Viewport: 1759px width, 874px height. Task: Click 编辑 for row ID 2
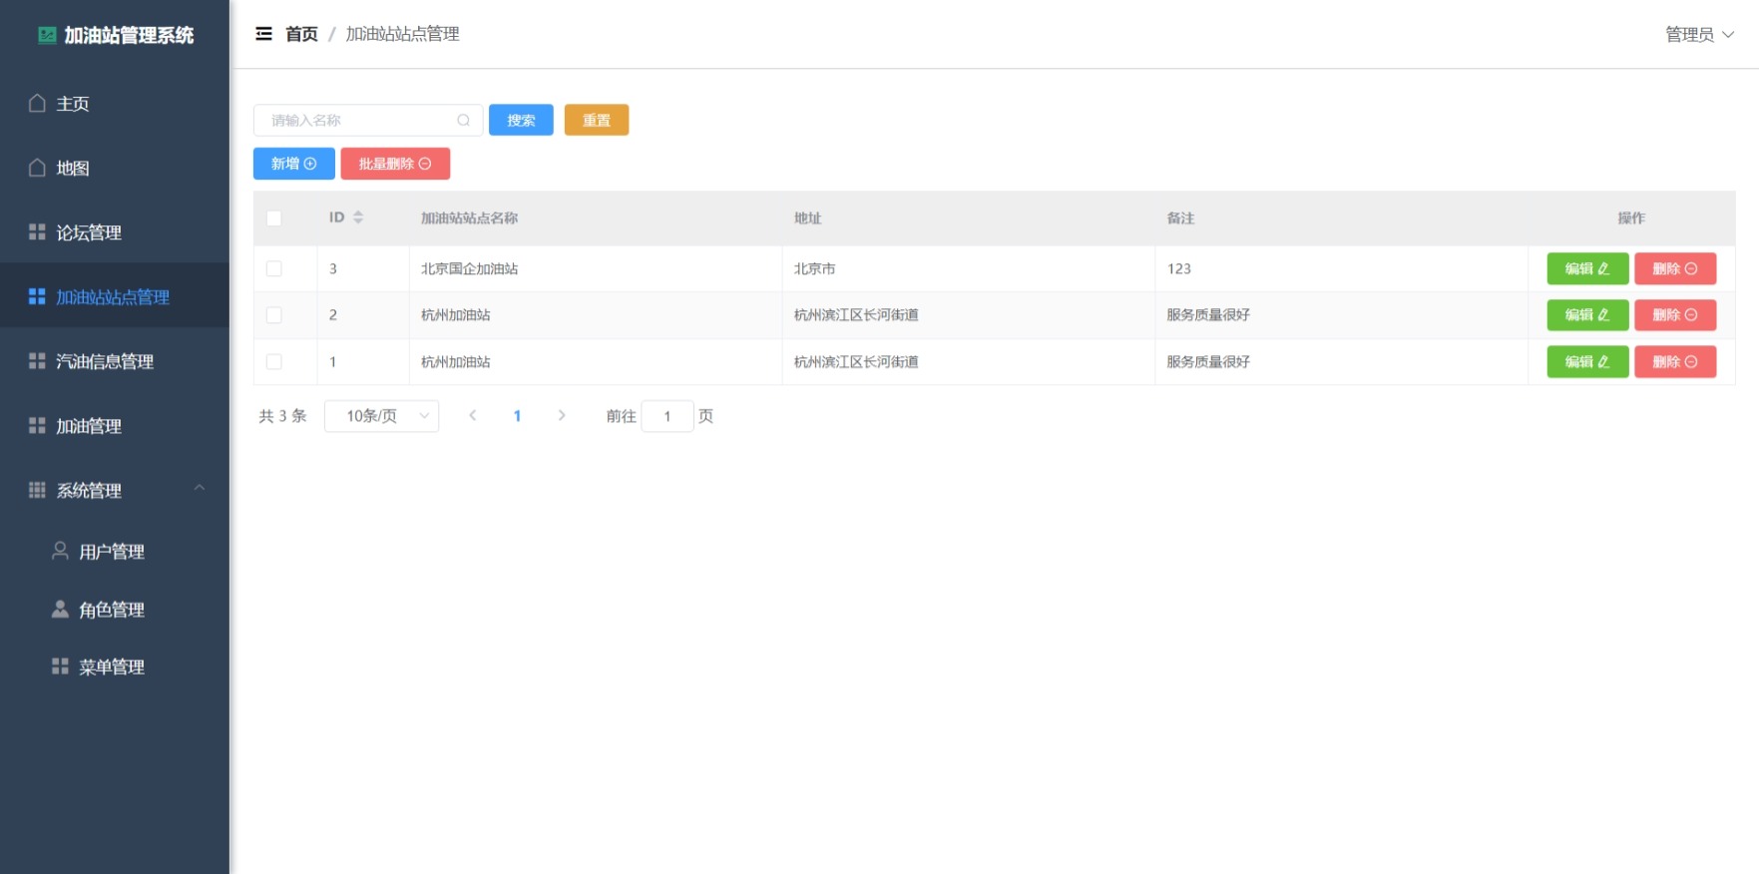(1587, 315)
